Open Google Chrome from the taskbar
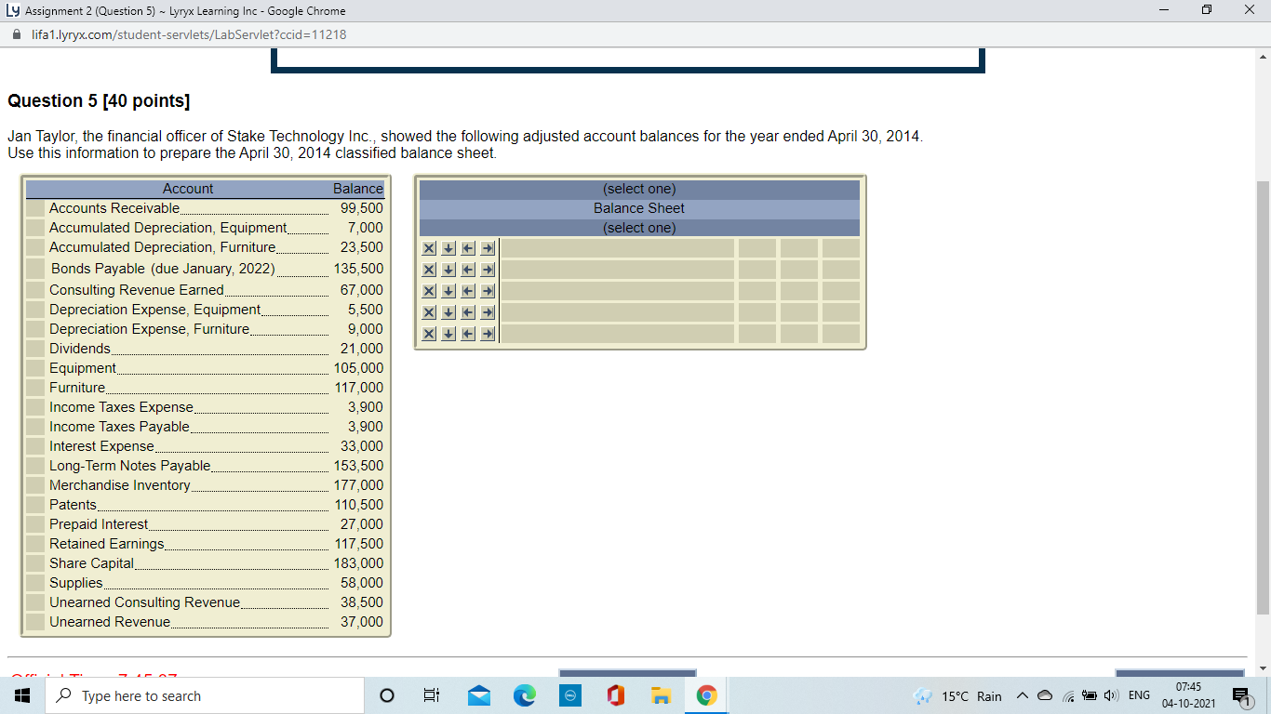1271x714 pixels. tap(706, 694)
